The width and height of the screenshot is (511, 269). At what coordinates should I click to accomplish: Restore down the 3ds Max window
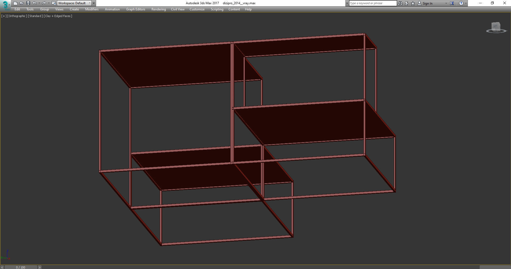[x=492, y=3]
